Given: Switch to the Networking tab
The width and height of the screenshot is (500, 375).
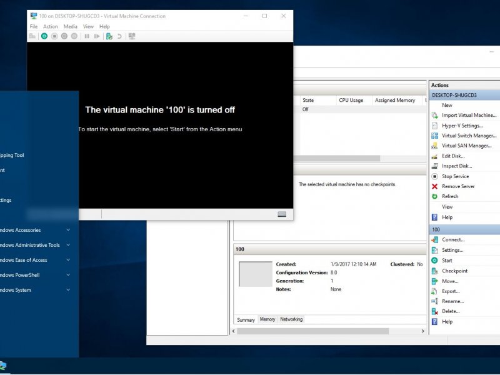Looking at the screenshot, I should tap(291, 319).
